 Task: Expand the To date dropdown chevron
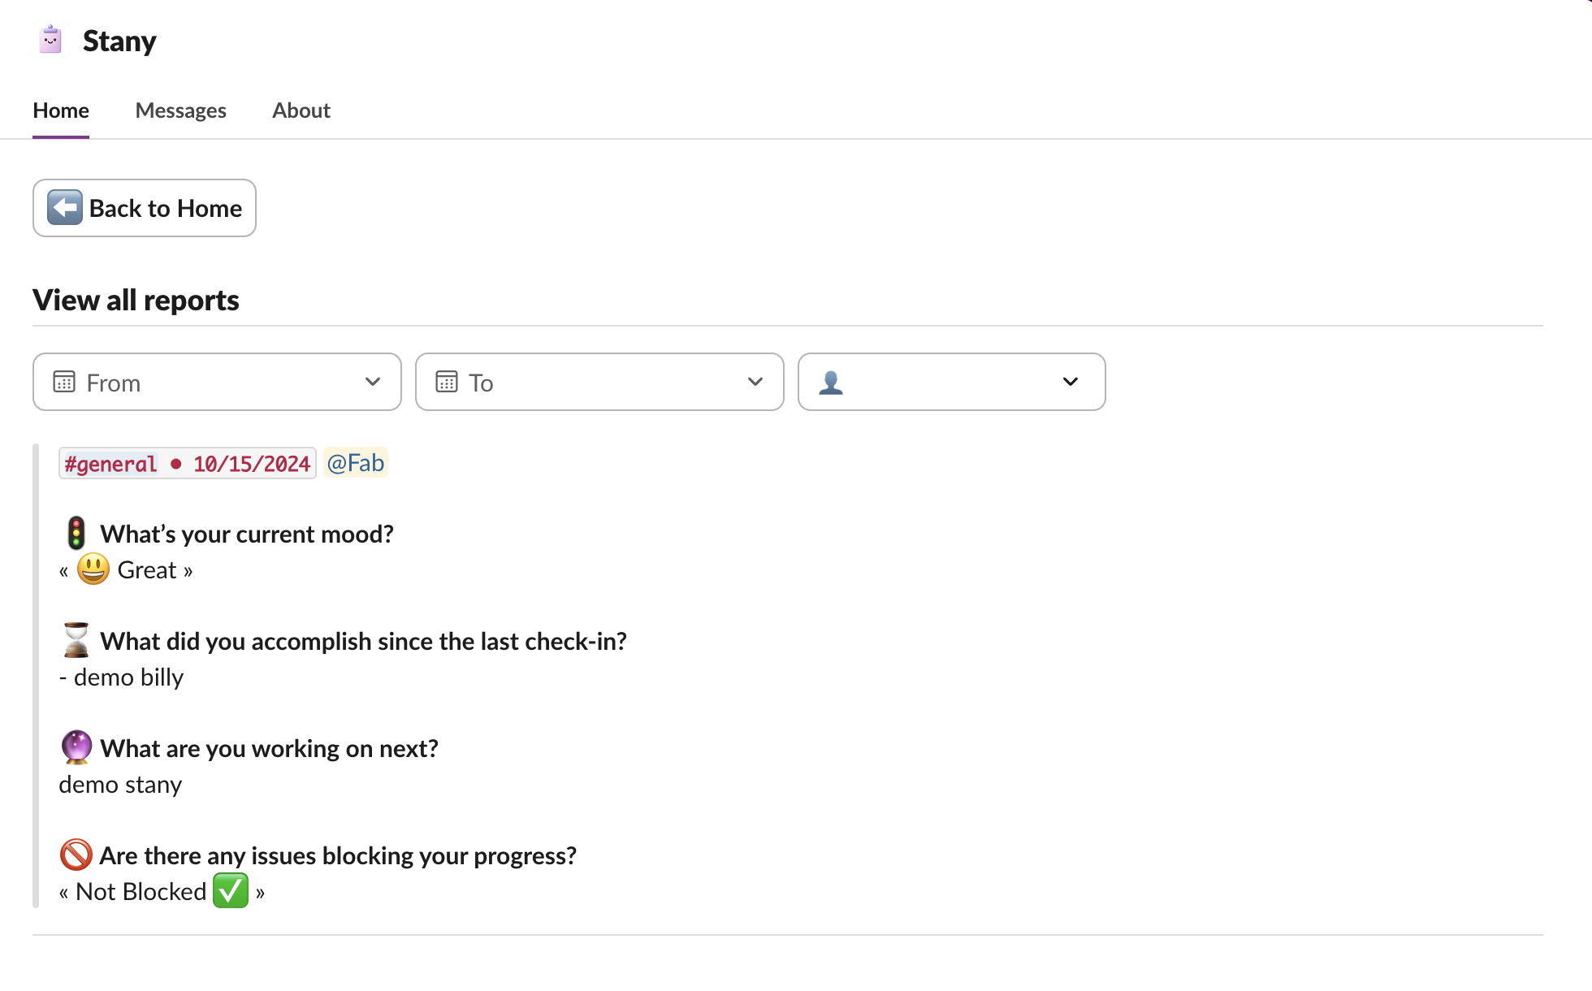(x=755, y=382)
